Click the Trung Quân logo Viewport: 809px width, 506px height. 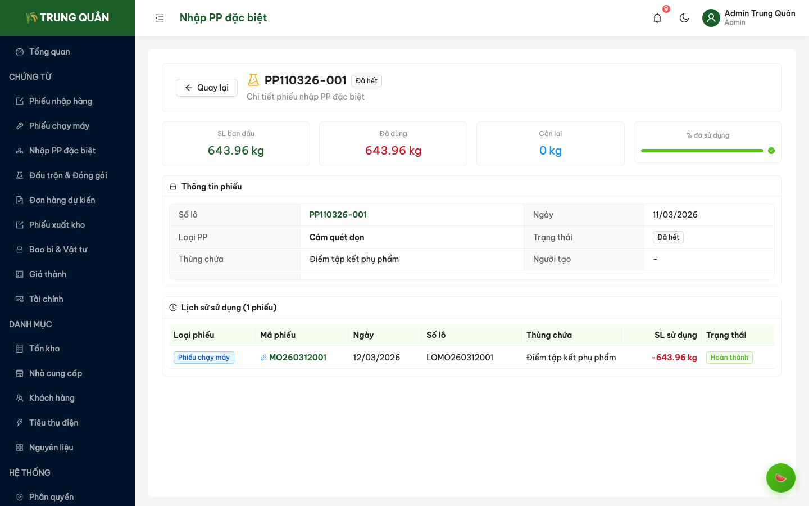coord(67,18)
